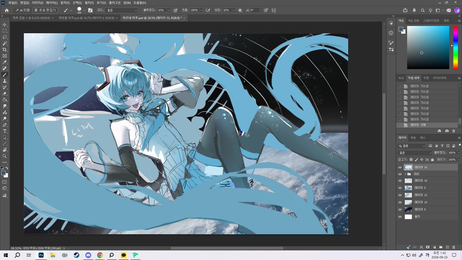Hide the 용지 layer
The width and height of the screenshot is (462, 260).
click(400, 217)
